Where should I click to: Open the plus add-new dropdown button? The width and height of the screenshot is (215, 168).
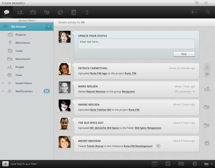[x=194, y=12]
